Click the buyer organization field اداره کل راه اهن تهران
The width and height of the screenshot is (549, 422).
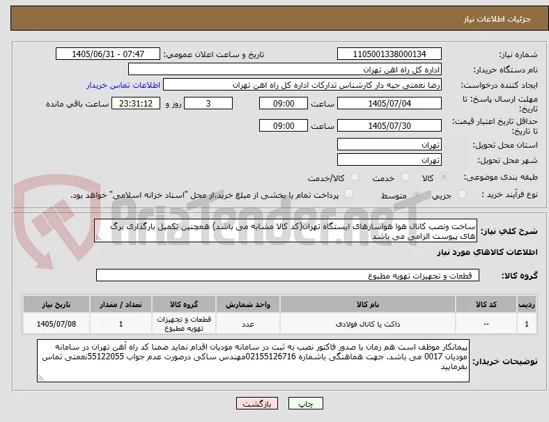pyautogui.click(x=285, y=69)
